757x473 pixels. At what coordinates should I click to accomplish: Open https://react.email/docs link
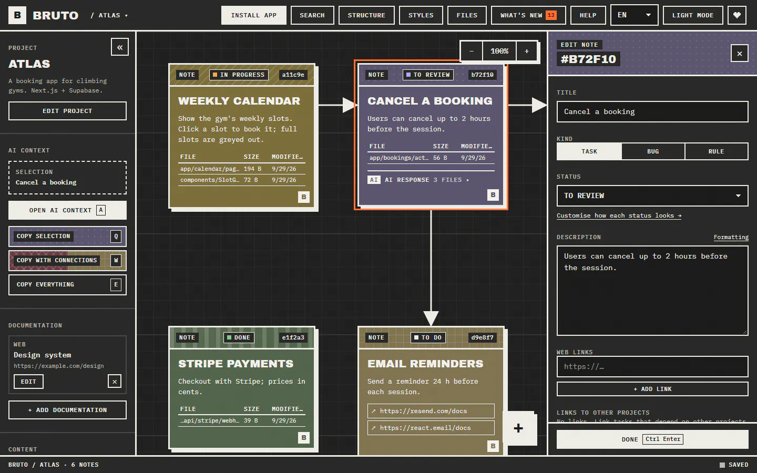[431, 428]
